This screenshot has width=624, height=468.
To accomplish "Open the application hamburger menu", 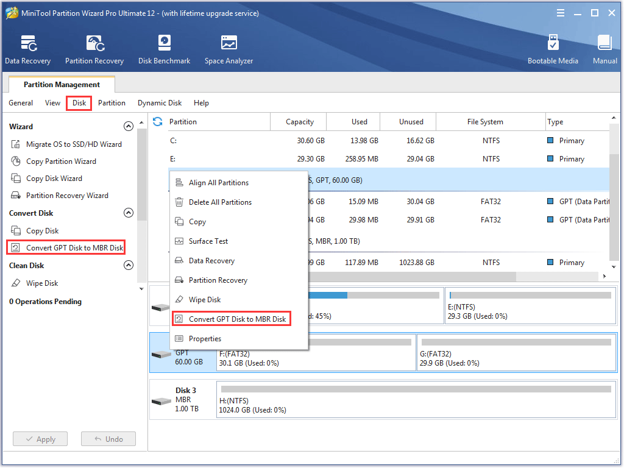I will pyautogui.click(x=560, y=12).
